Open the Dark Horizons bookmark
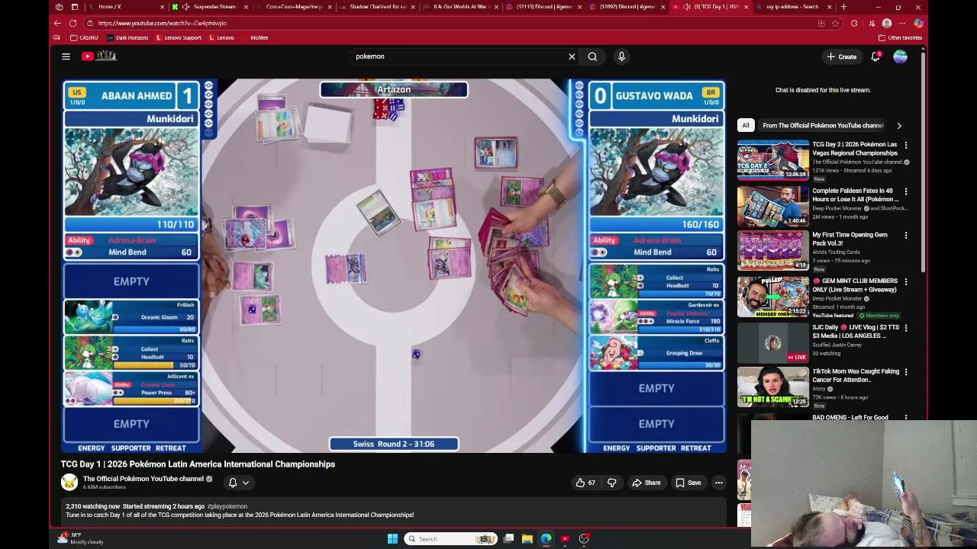The width and height of the screenshot is (977, 549). tap(127, 37)
